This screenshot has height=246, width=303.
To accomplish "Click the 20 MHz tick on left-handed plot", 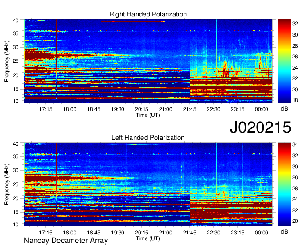I will point(16,198).
